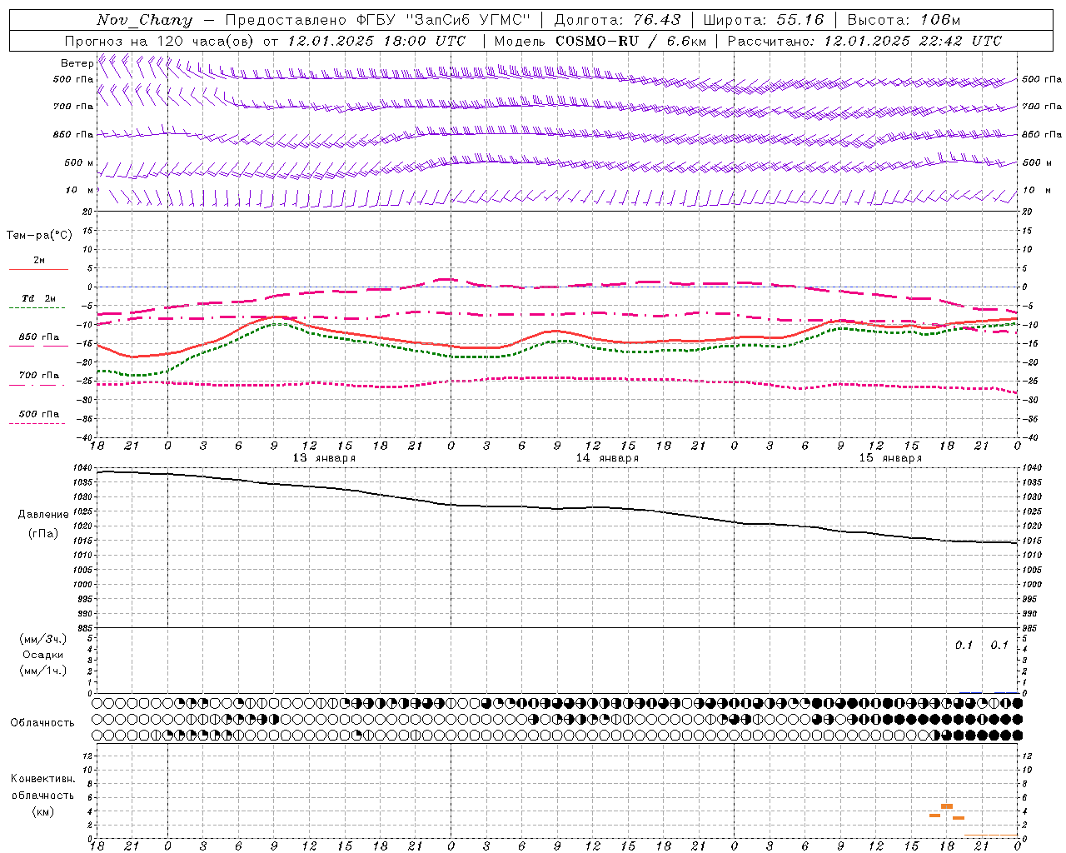
Task: Click the 'Давление' pressure panel label
Action: coord(43,515)
